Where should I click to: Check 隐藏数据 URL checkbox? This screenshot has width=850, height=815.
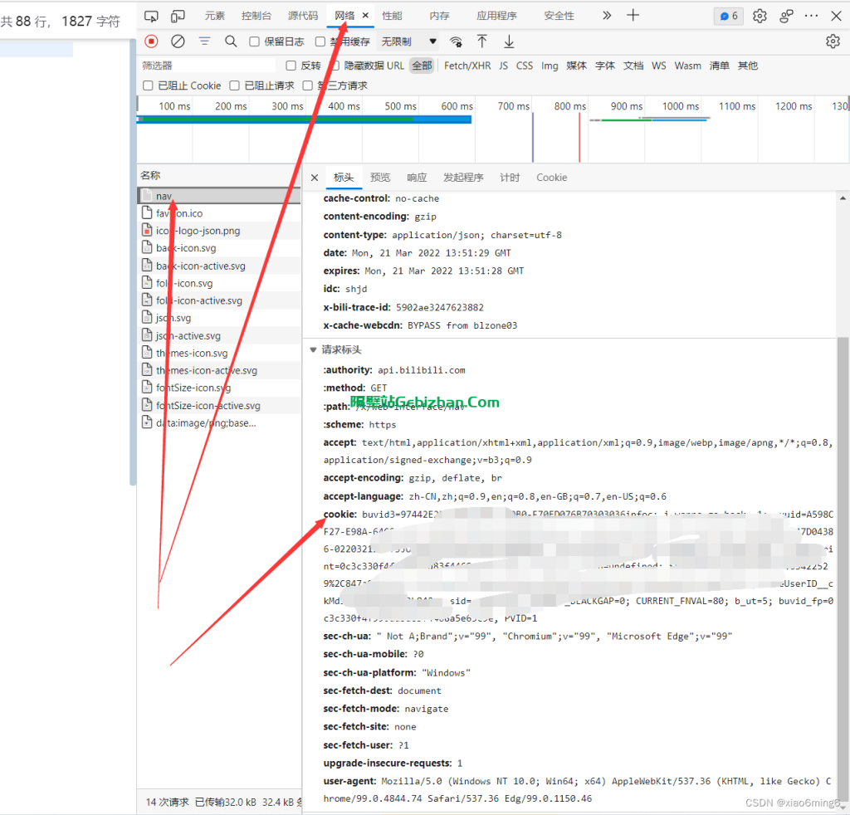335,66
